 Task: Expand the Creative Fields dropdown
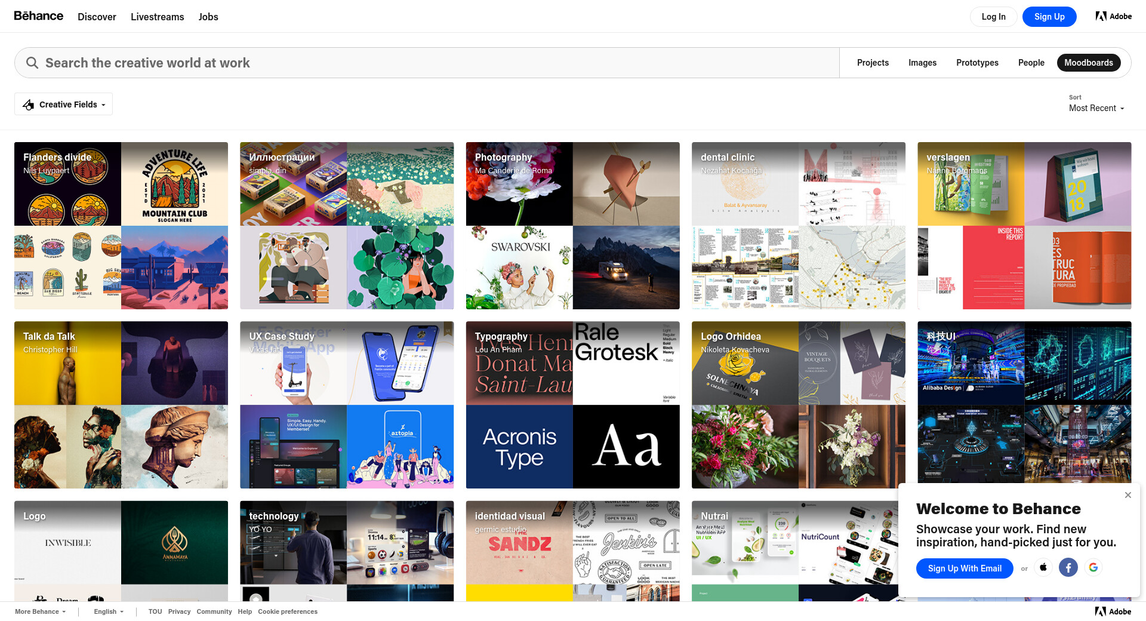[64, 104]
